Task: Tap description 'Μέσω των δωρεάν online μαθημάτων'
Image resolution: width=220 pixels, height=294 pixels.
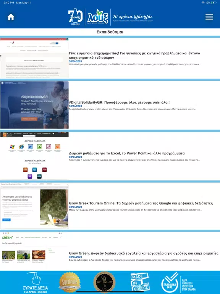Action: coord(136,210)
